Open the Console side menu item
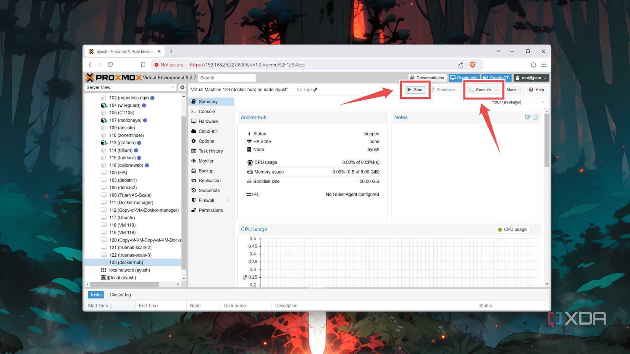The width and height of the screenshot is (630, 354). click(212, 111)
